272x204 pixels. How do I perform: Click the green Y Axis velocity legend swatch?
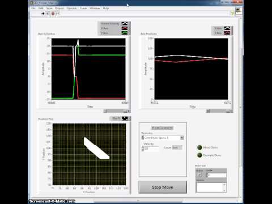[x=125, y=33]
